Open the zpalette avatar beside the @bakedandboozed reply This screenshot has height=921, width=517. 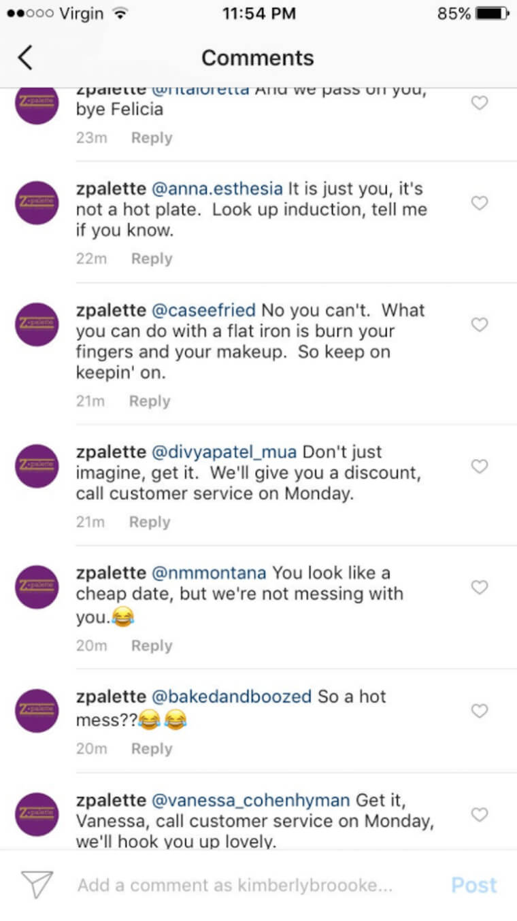[x=36, y=710]
